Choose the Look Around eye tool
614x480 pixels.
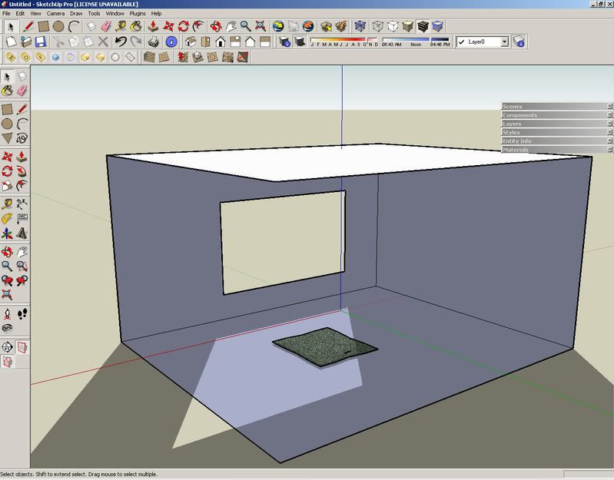[7, 328]
